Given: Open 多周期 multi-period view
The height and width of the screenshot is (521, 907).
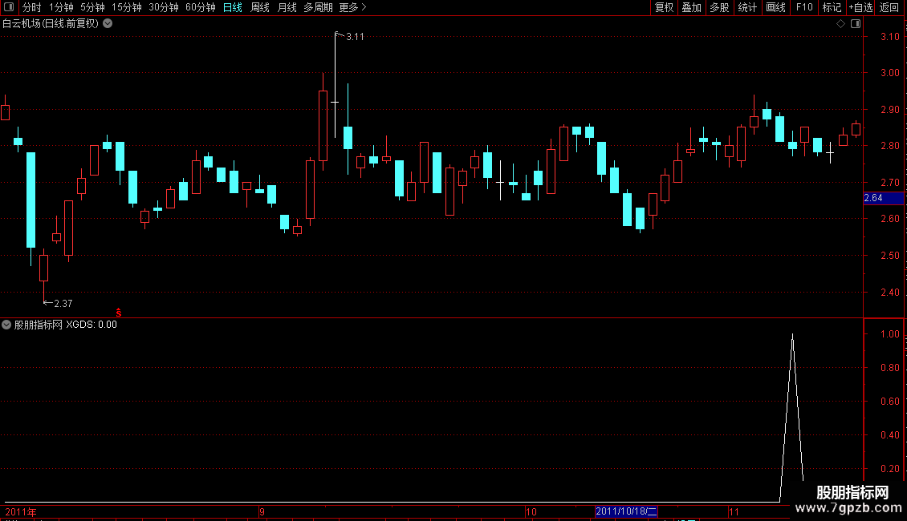Looking at the screenshot, I should (x=318, y=7).
